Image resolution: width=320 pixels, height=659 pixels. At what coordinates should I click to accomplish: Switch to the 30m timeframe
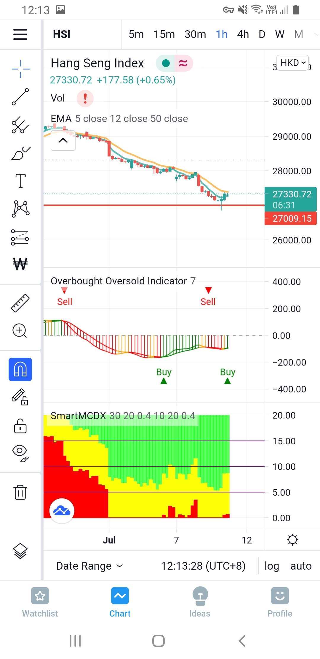tap(195, 34)
